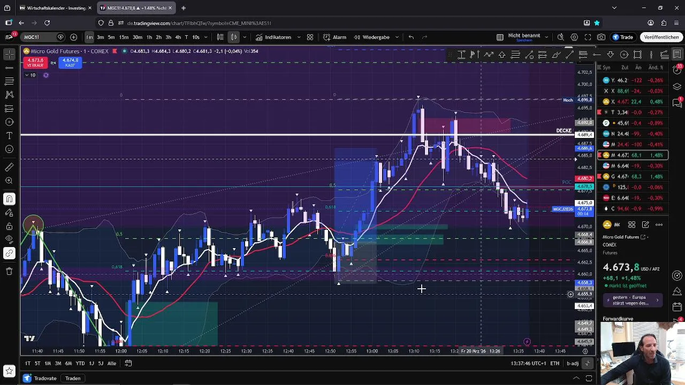Open chart type dropdown next to candles icon
This screenshot has width=685, height=385.
(x=245, y=37)
